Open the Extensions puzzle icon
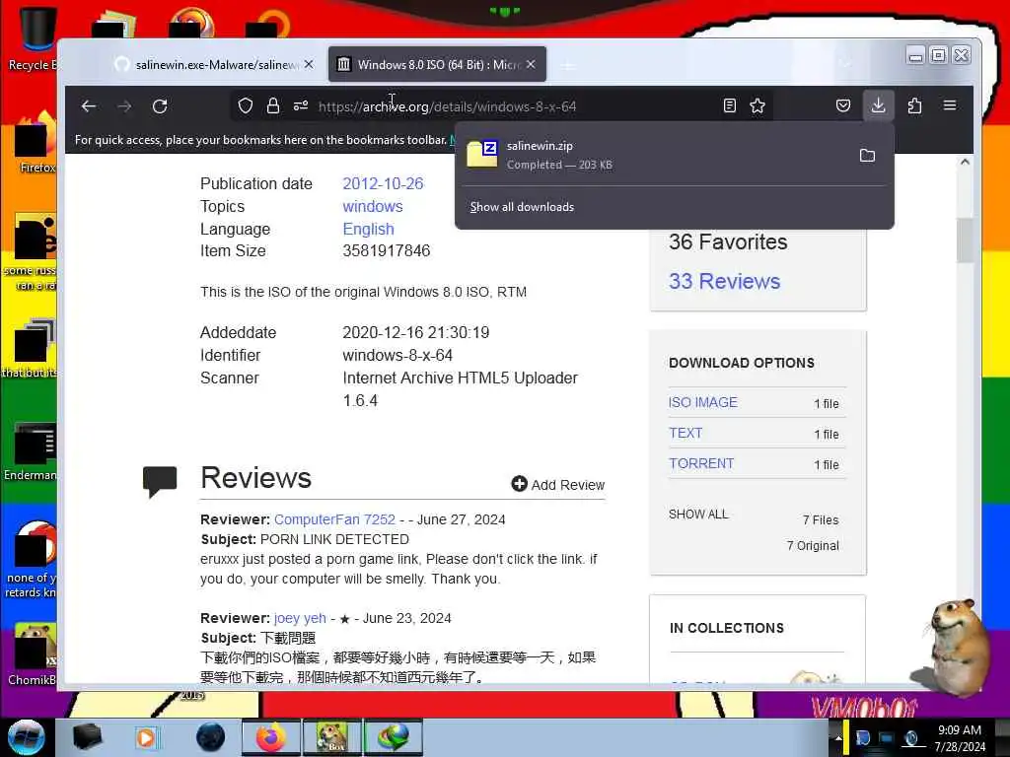Screen dimensions: 1010x757 (x=914, y=106)
